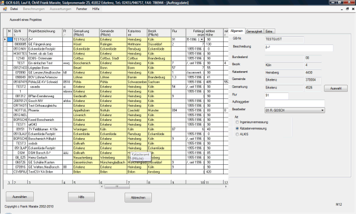This screenshot has width=356, height=214.
Task: Open the Datei menu
Action: pyautogui.click(x=14, y=9)
